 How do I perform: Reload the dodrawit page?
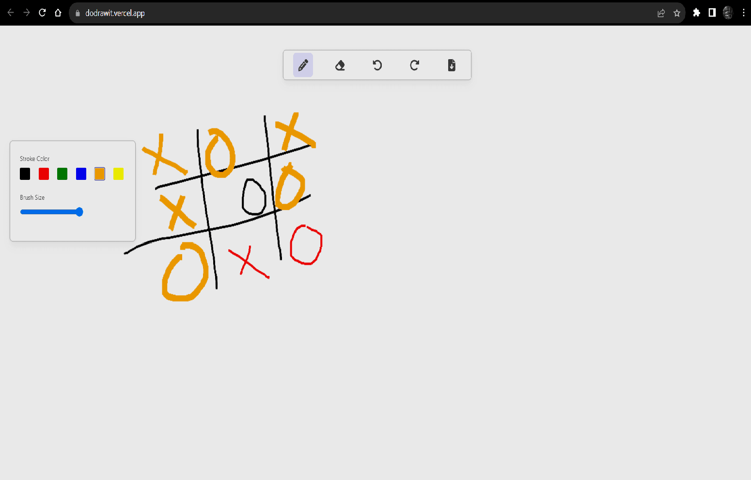pos(42,13)
